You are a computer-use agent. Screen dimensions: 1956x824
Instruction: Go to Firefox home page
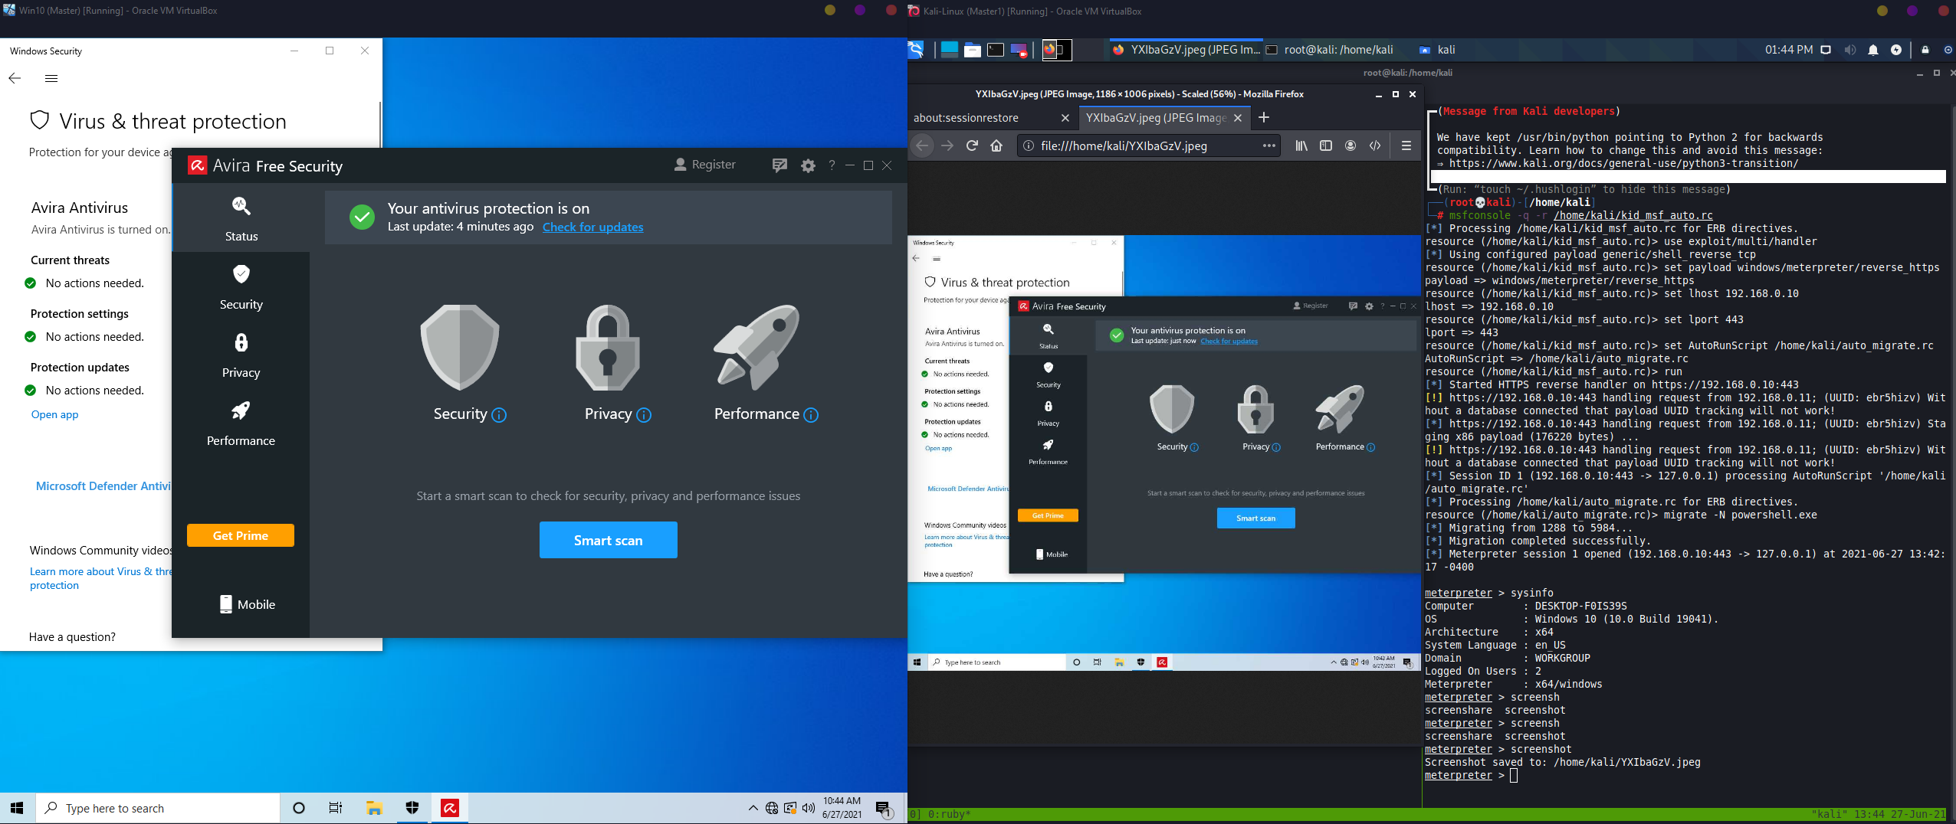coord(996,146)
